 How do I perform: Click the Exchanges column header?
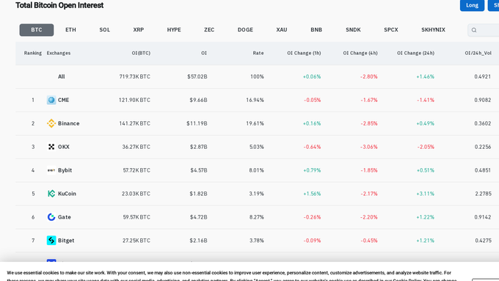click(x=59, y=53)
